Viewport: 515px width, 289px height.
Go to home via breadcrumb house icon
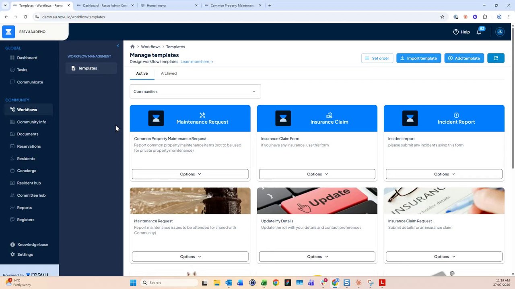132,47
